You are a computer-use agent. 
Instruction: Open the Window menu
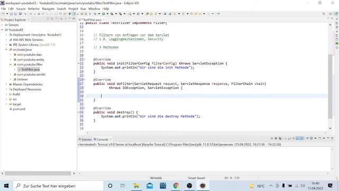94,8
